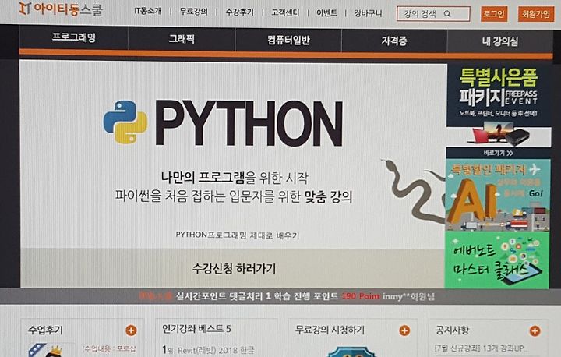Click the 실시간포인트 ticker bar text
The image size is (561, 357).
click(x=287, y=296)
